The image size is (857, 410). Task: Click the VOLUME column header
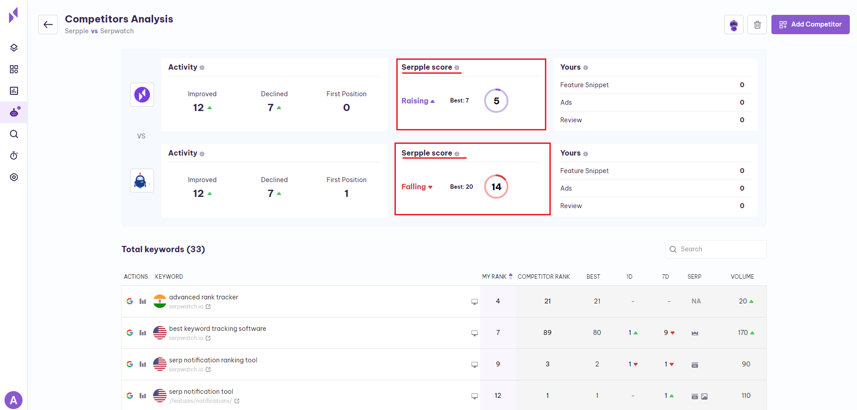(742, 276)
